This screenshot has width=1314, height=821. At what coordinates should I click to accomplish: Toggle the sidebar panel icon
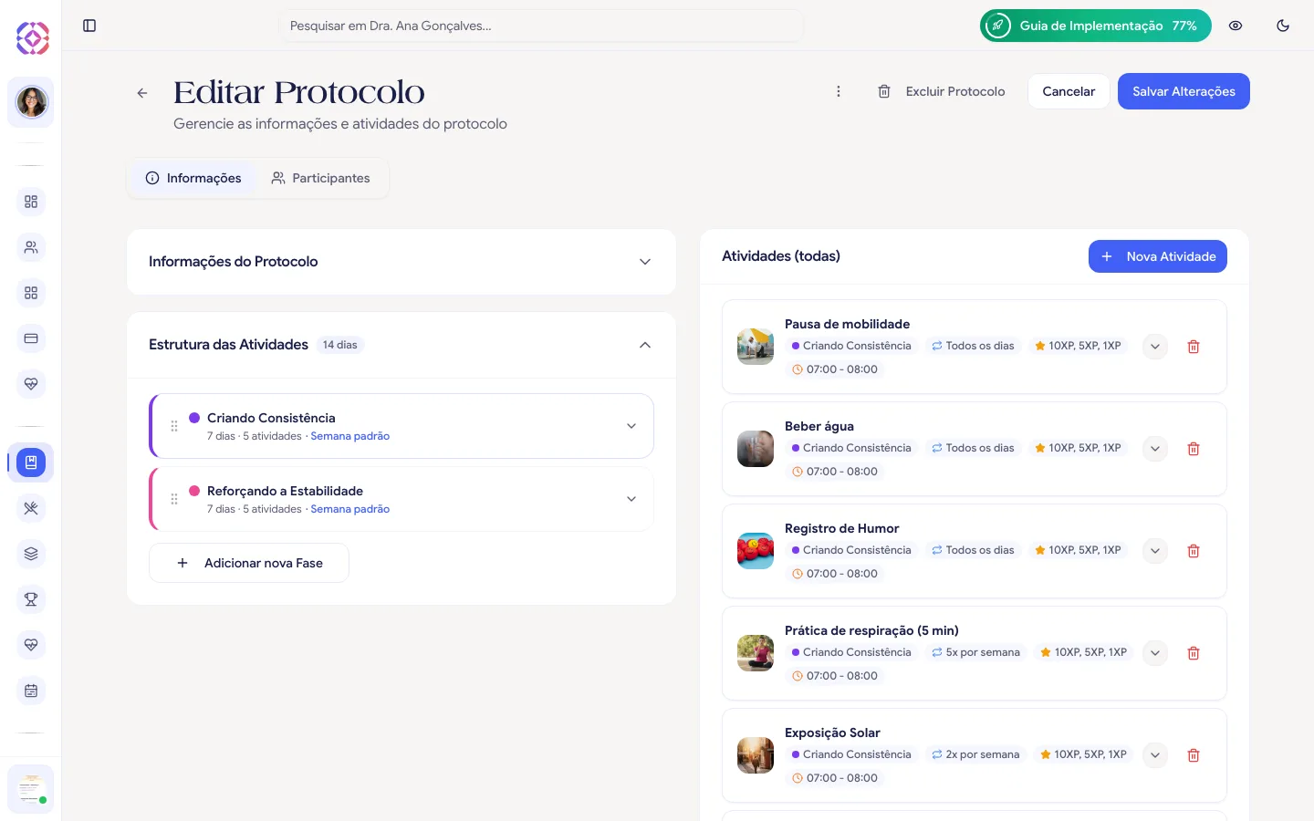(x=89, y=26)
